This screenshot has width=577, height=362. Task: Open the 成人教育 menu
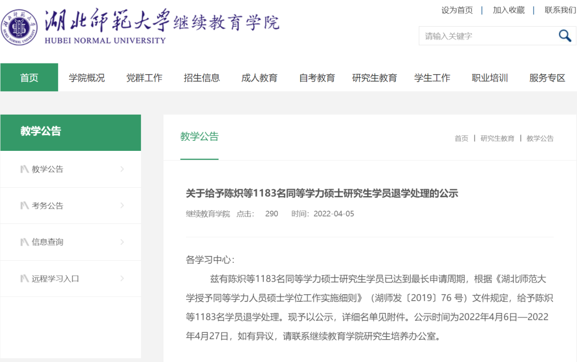[260, 77]
